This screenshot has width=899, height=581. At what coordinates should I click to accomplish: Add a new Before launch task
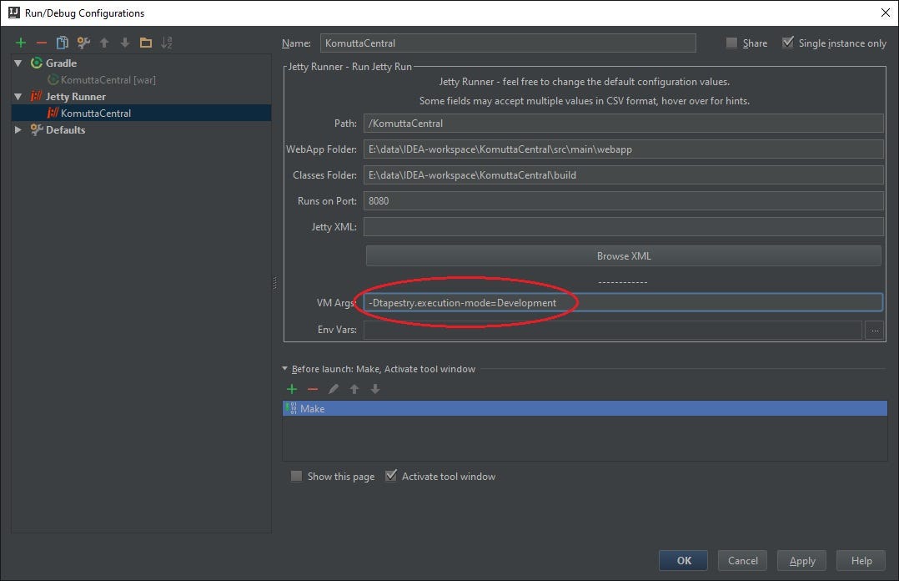coord(291,388)
